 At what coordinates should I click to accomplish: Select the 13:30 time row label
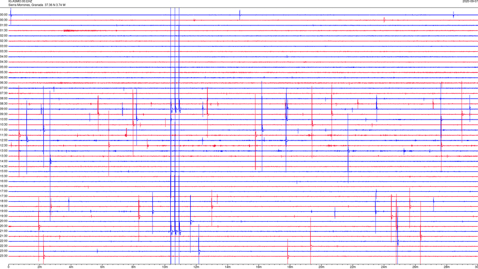(x=4, y=156)
